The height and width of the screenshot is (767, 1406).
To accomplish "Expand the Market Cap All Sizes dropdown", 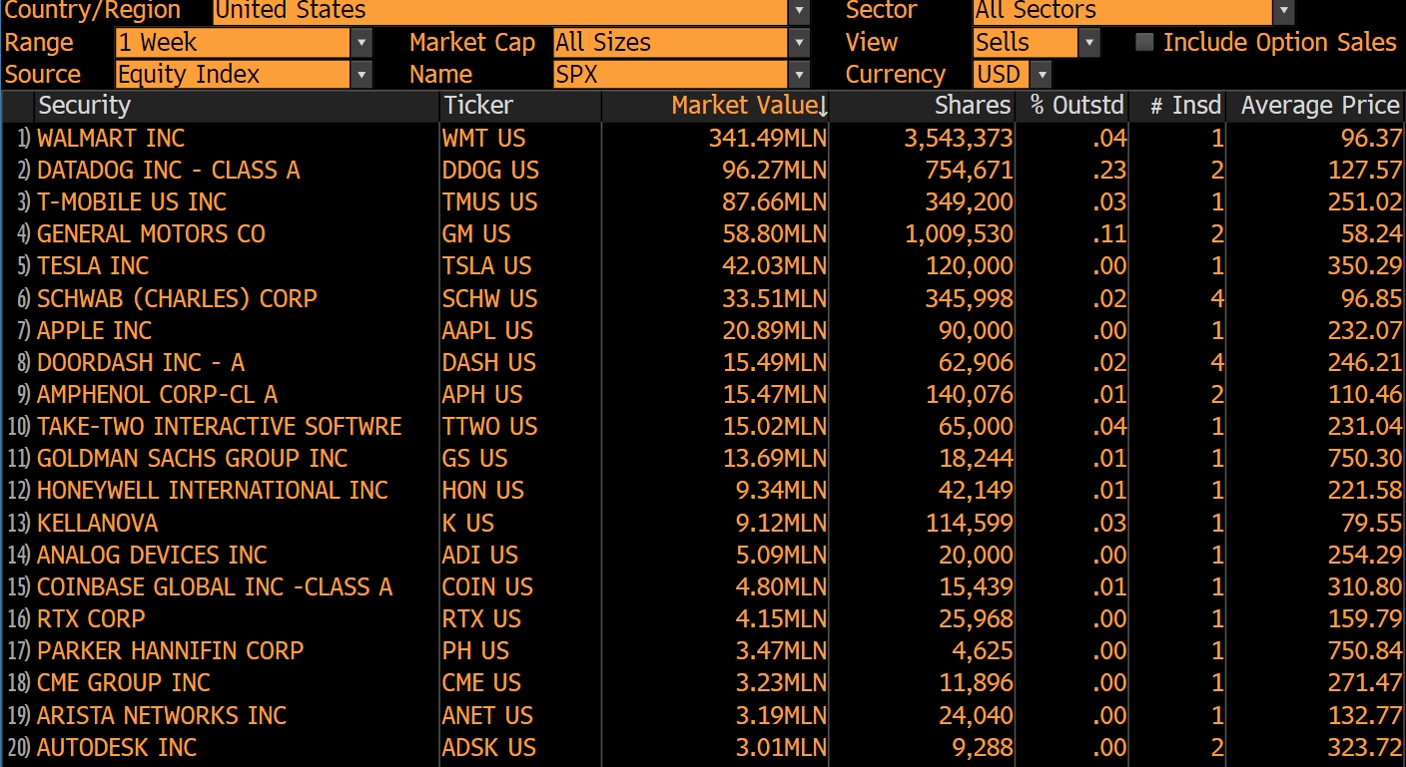I will pos(799,43).
